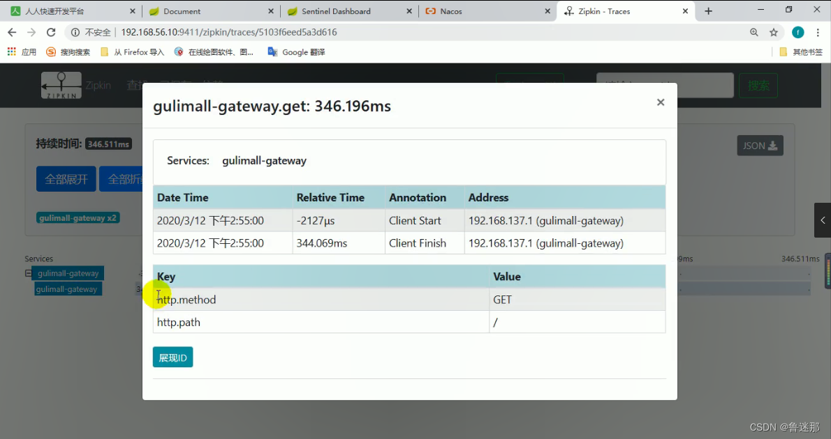Open 从 Firefox 导入 bookmark folder
The height and width of the screenshot is (439, 831).
point(132,52)
